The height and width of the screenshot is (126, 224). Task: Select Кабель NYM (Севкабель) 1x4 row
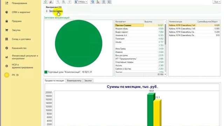194,25
